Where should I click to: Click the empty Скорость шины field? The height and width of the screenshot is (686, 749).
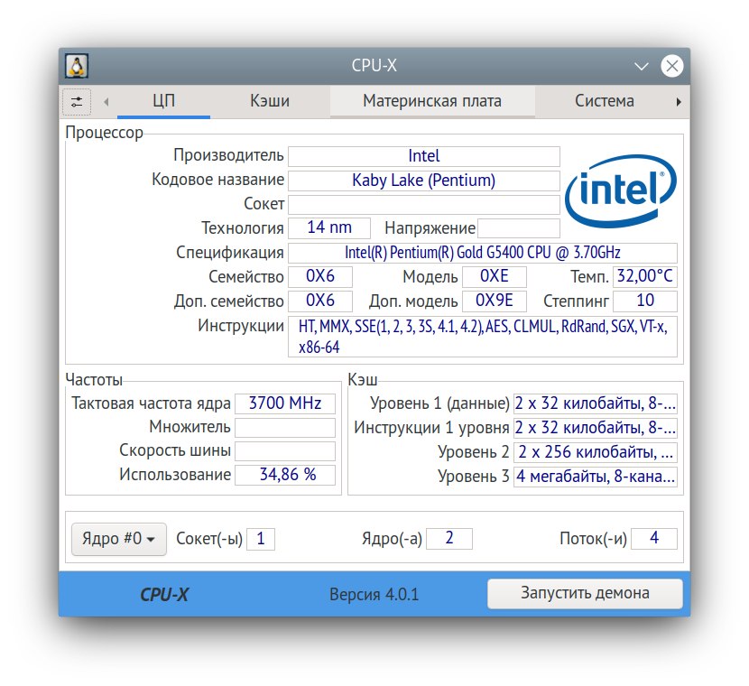pyautogui.click(x=285, y=451)
